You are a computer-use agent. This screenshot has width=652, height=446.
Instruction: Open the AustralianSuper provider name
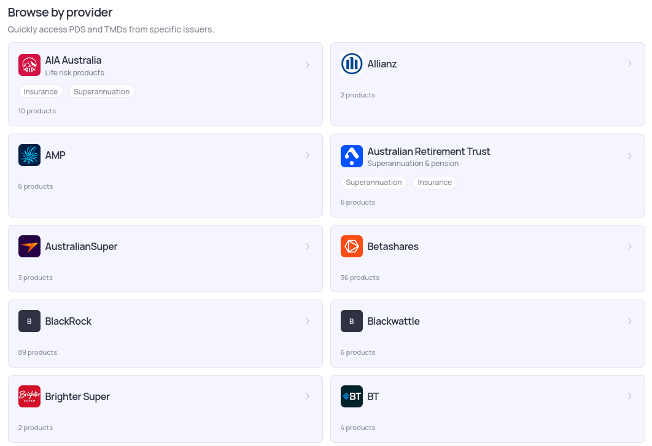(81, 246)
